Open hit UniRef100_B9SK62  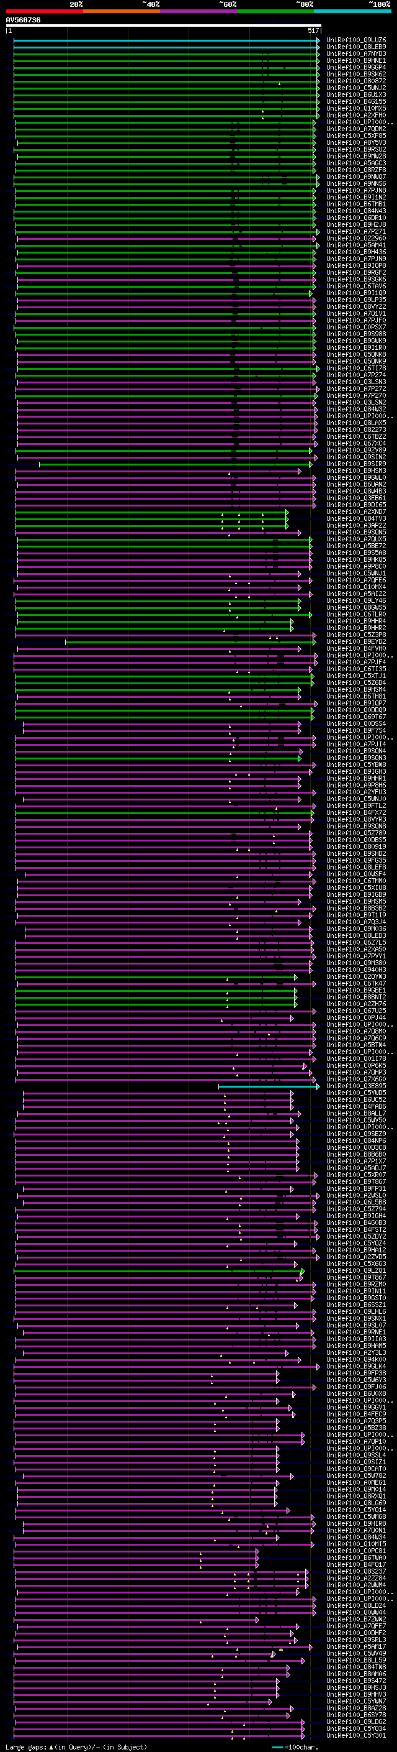coord(356,74)
